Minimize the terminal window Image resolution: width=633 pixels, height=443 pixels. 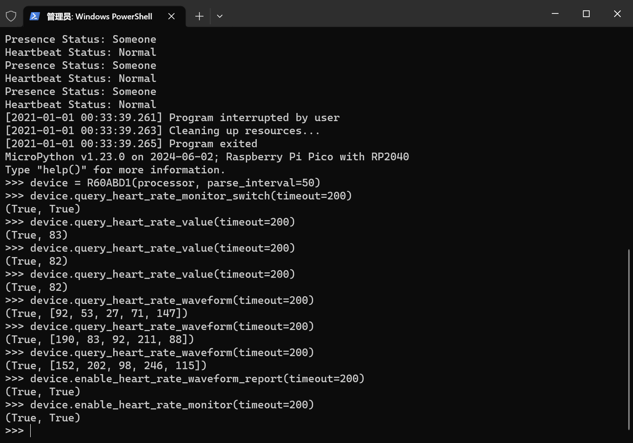point(555,14)
